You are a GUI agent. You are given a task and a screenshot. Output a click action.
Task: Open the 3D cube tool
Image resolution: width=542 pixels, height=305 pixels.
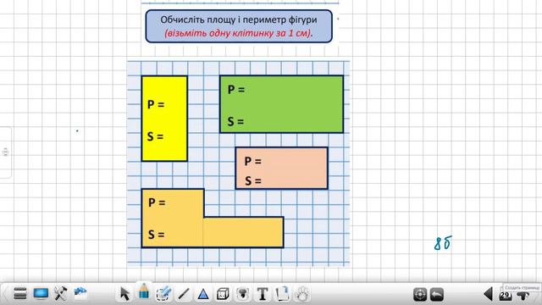point(223,294)
